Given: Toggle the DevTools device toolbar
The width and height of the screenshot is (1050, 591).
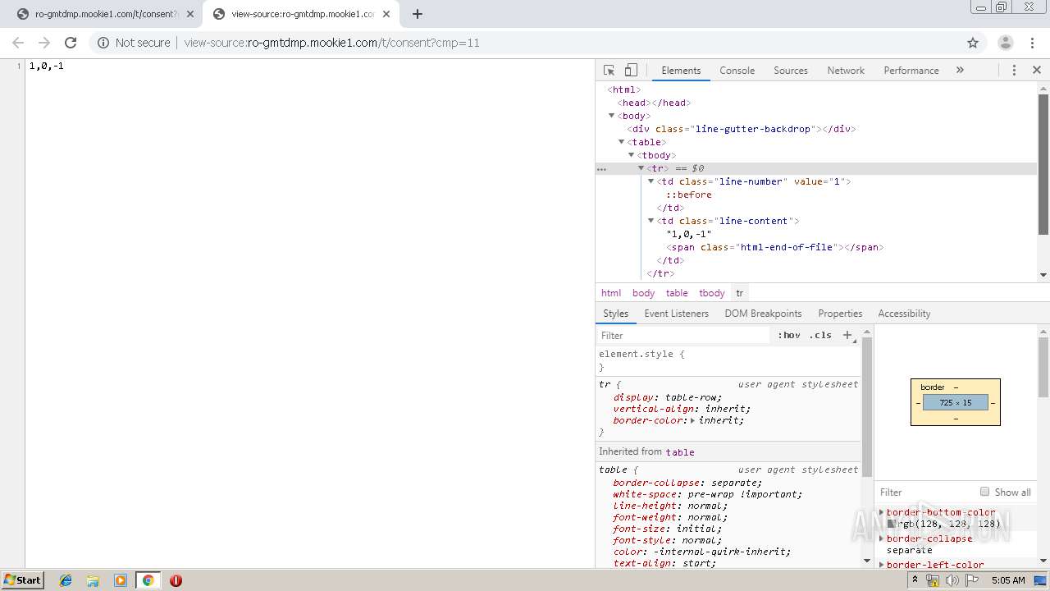Looking at the screenshot, I should [x=631, y=71].
